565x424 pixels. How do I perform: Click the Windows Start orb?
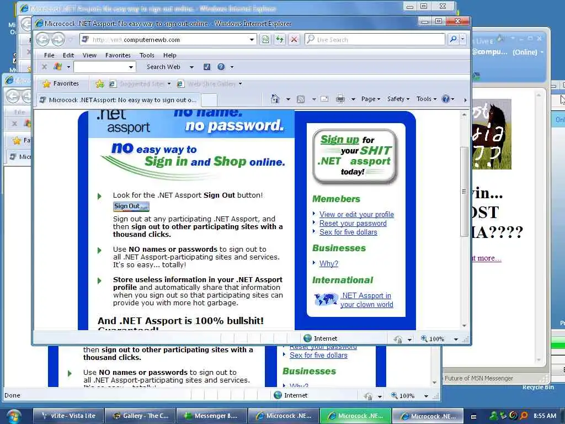[13, 416]
